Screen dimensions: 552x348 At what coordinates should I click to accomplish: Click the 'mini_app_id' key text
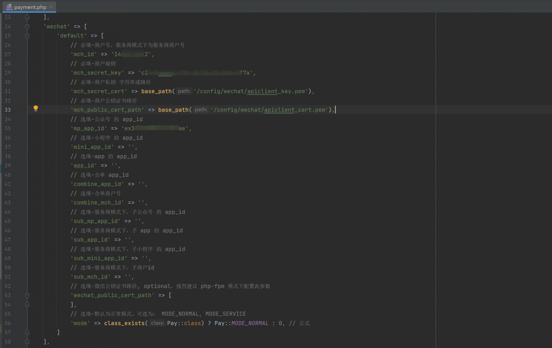(x=92, y=147)
